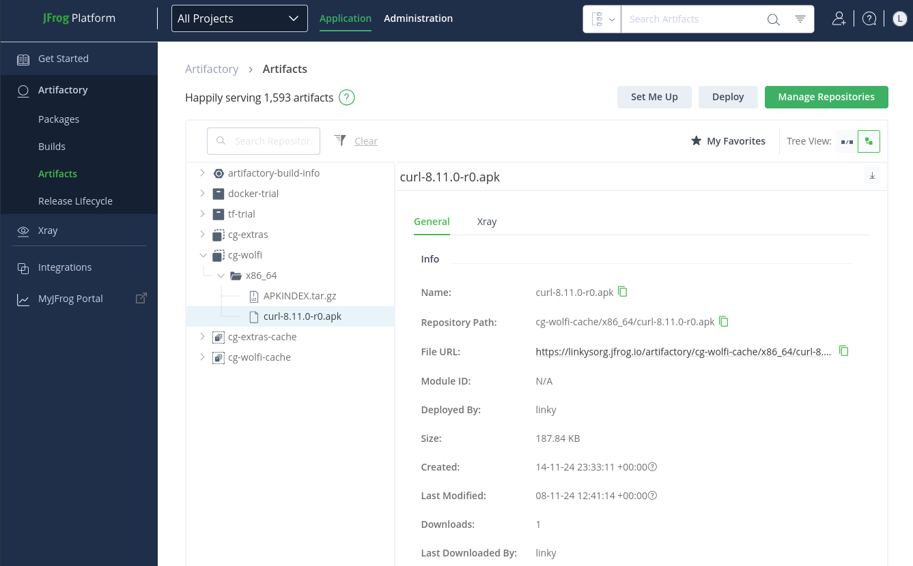Switch to the Xray tab
The height and width of the screenshot is (566, 913).
click(x=487, y=222)
